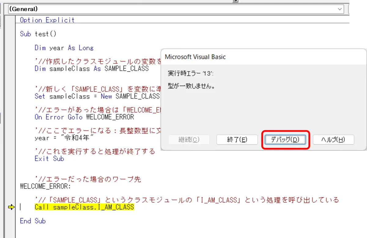Click the Sub test() declaration line
The height and width of the screenshot is (238, 367).
coord(38,34)
